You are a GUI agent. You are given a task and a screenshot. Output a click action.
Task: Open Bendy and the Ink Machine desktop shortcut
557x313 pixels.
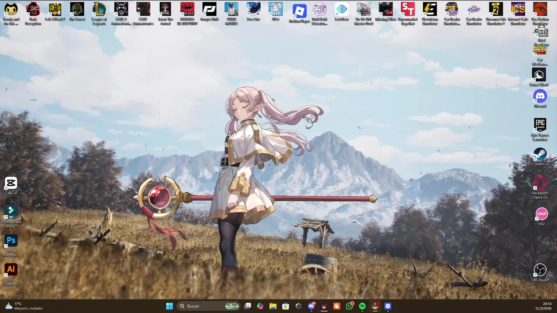coord(11,14)
